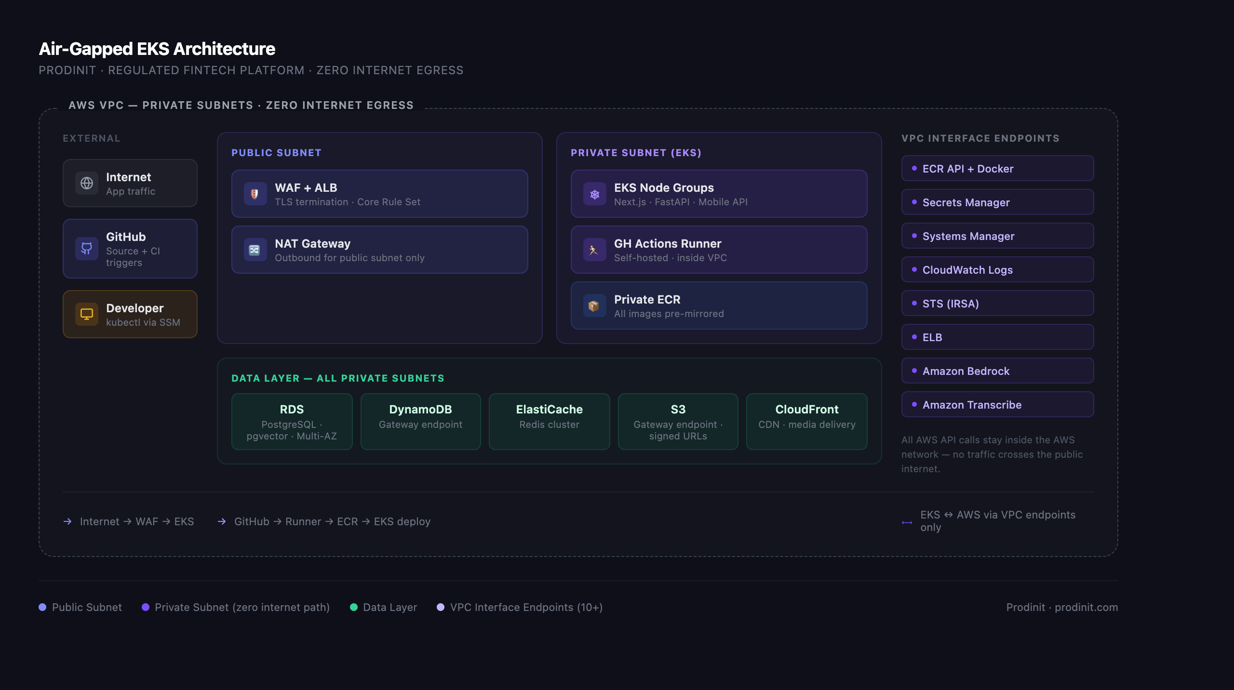The width and height of the screenshot is (1234, 690).
Task: Open the DynamoDB Gateway endpoint card
Action: click(421, 422)
